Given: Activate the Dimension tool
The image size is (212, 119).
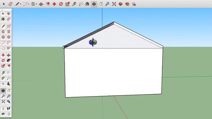Looking at the screenshot, I should [x=9, y=73].
